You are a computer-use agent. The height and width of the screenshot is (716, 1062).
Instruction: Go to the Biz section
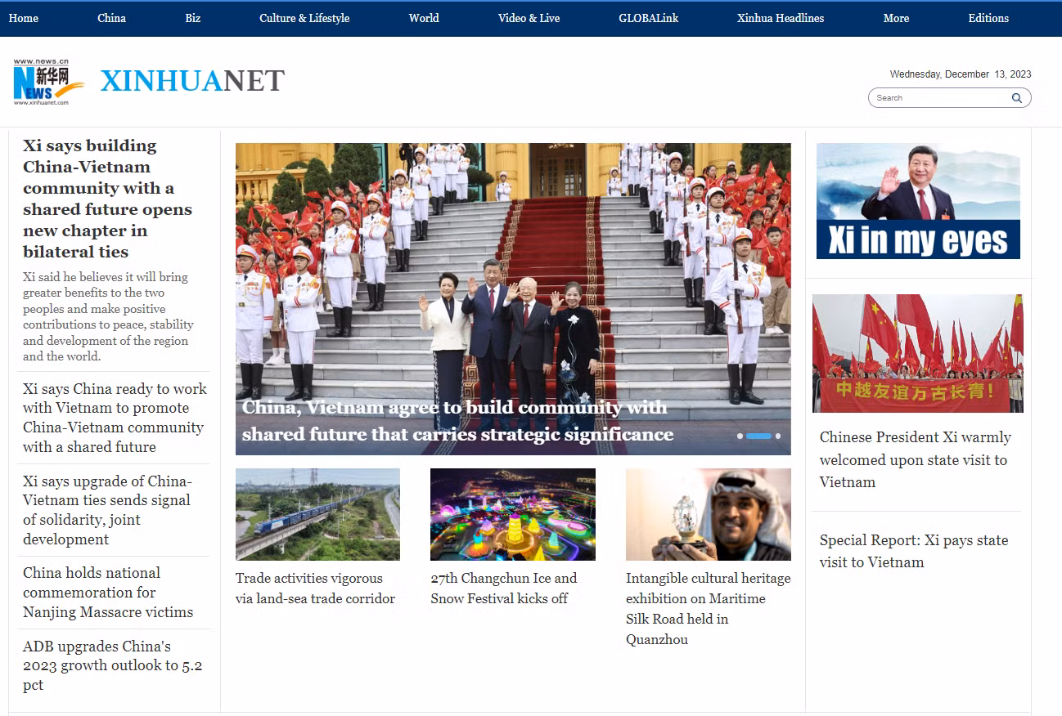(193, 18)
